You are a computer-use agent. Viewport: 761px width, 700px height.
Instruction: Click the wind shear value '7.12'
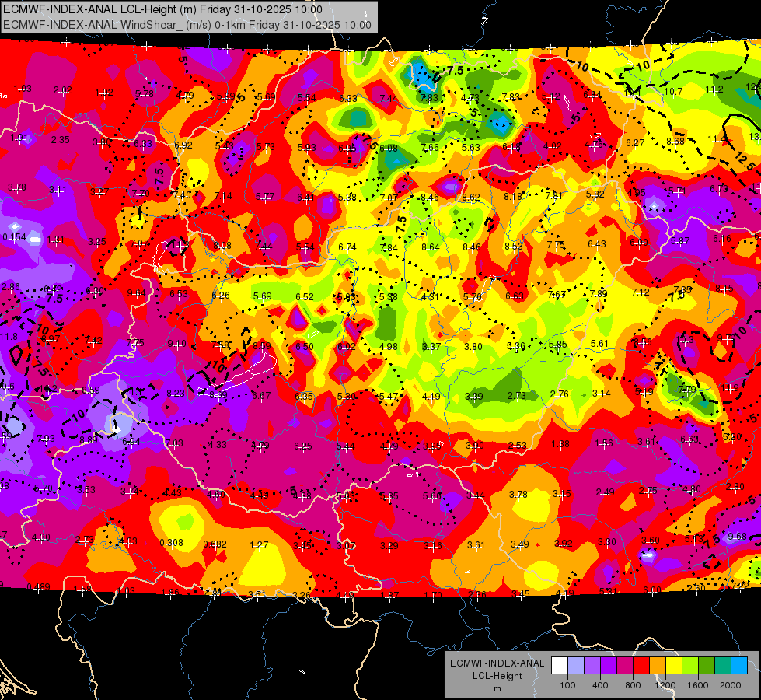point(641,292)
